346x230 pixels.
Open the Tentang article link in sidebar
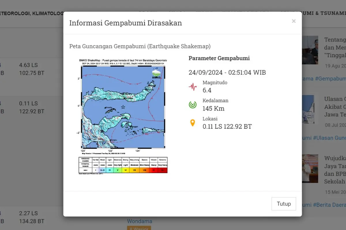[x=335, y=47]
